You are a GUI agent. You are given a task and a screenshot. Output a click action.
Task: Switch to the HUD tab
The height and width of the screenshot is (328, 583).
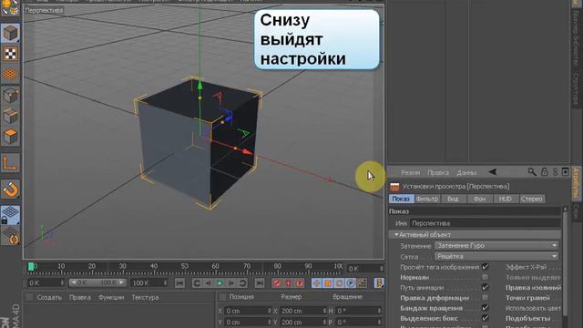tap(506, 199)
